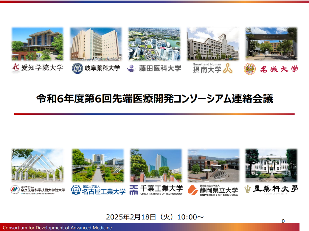This screenshot has width=309, height=231.
Task: Click the text 摂南大学
Action: (207, 70)
